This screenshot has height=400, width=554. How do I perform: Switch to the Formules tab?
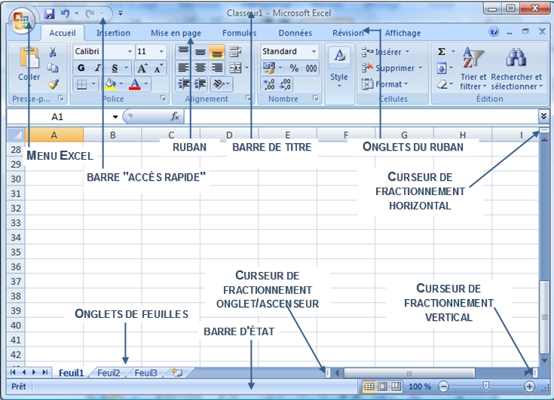coord(239,33)
